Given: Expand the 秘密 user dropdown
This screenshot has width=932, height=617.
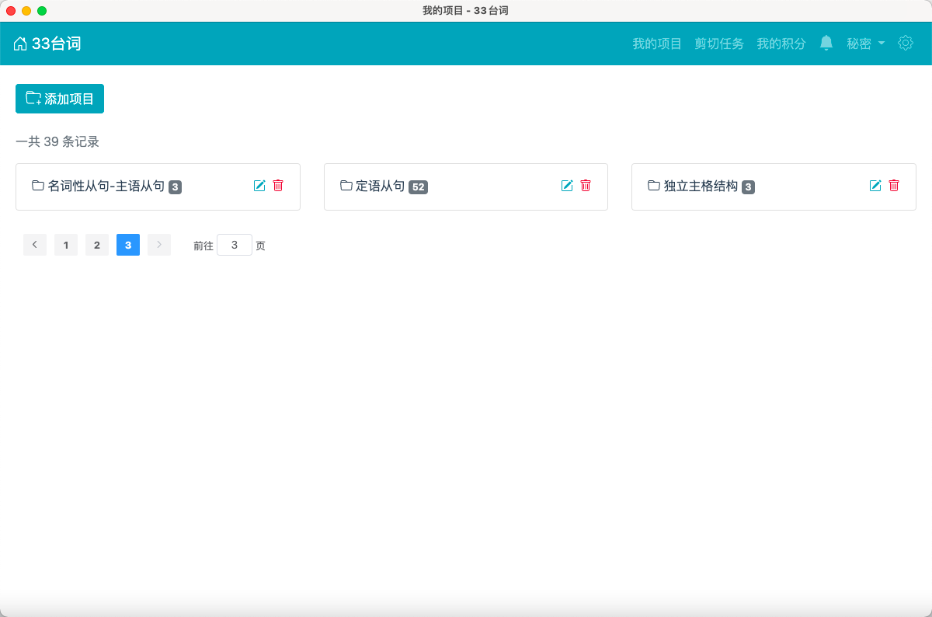Looking at the screenshot, I should pos(866,44).
